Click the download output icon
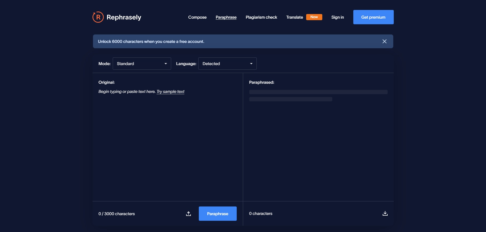This screenshot has width=486, height=232. tap(385, 213)
